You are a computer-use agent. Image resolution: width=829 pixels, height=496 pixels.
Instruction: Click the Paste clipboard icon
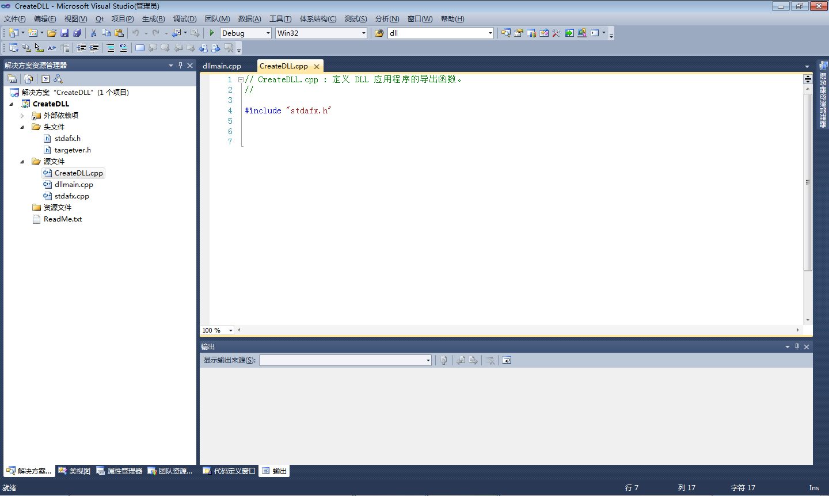[x=119, y=33]
